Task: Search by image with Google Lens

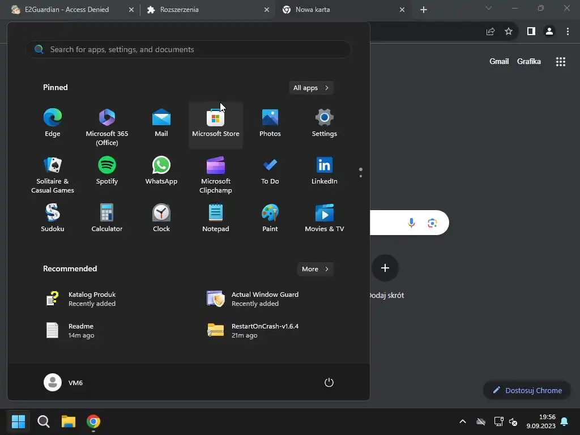Action: (x=432, y=223)
